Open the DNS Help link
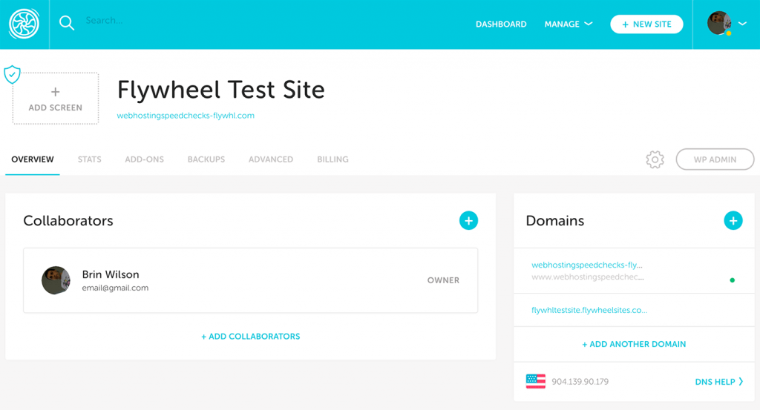Viewport: 760px width, 410px height. tap(718, 382)
